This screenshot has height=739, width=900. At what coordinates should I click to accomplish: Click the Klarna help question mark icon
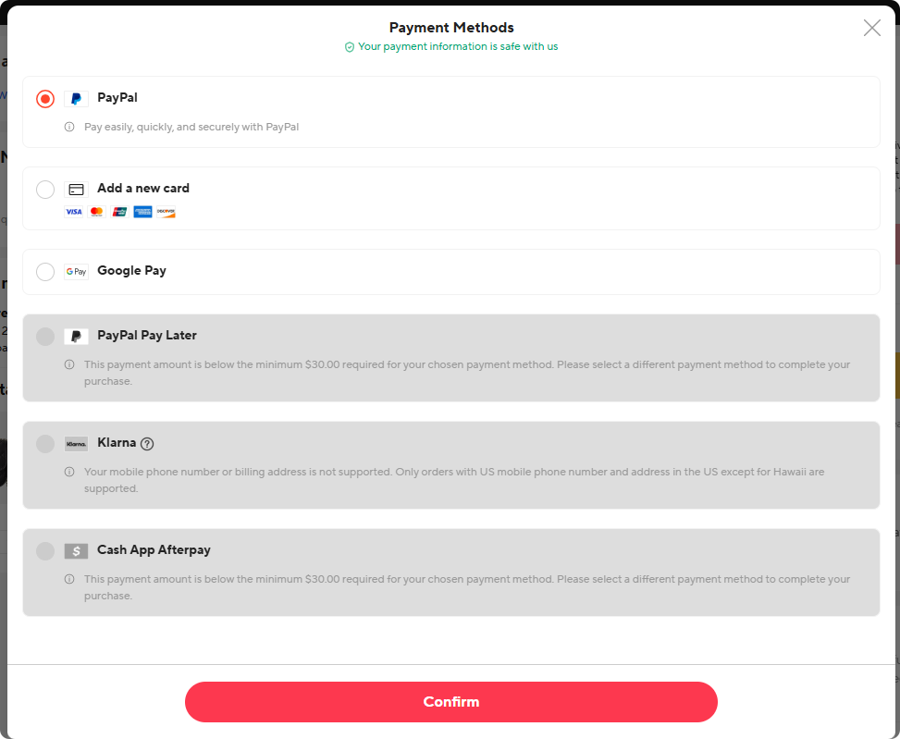147,444
